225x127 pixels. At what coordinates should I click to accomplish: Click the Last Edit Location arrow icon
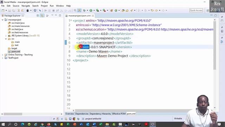click(152, 10)
